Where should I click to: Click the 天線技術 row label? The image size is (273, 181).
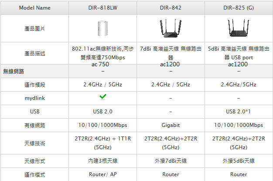(35, 143)
